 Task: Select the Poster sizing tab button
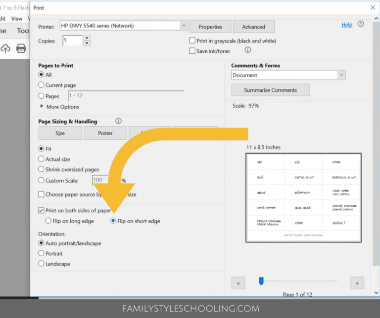105,133
